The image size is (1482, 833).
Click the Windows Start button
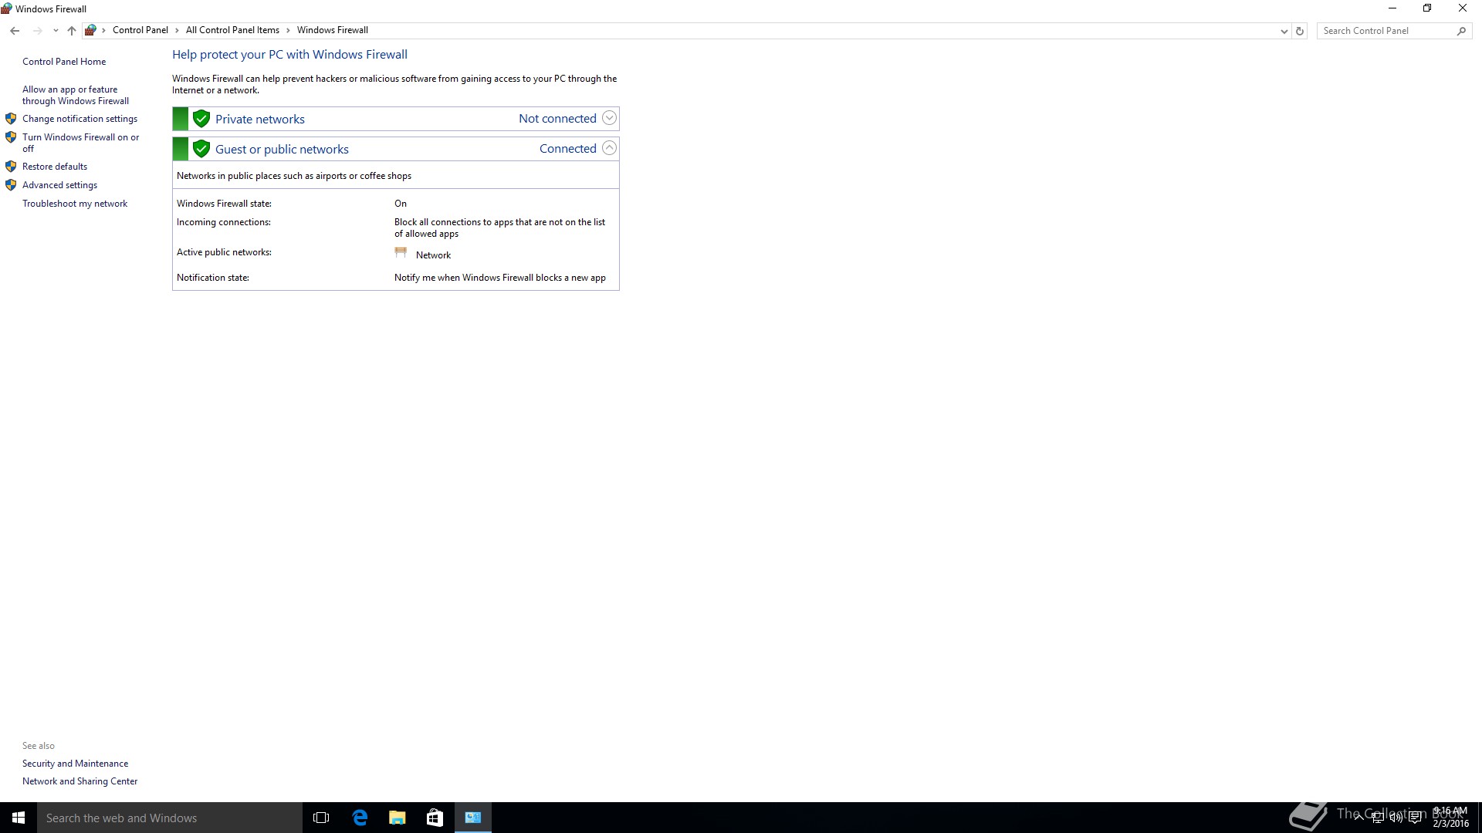[19, 818]
